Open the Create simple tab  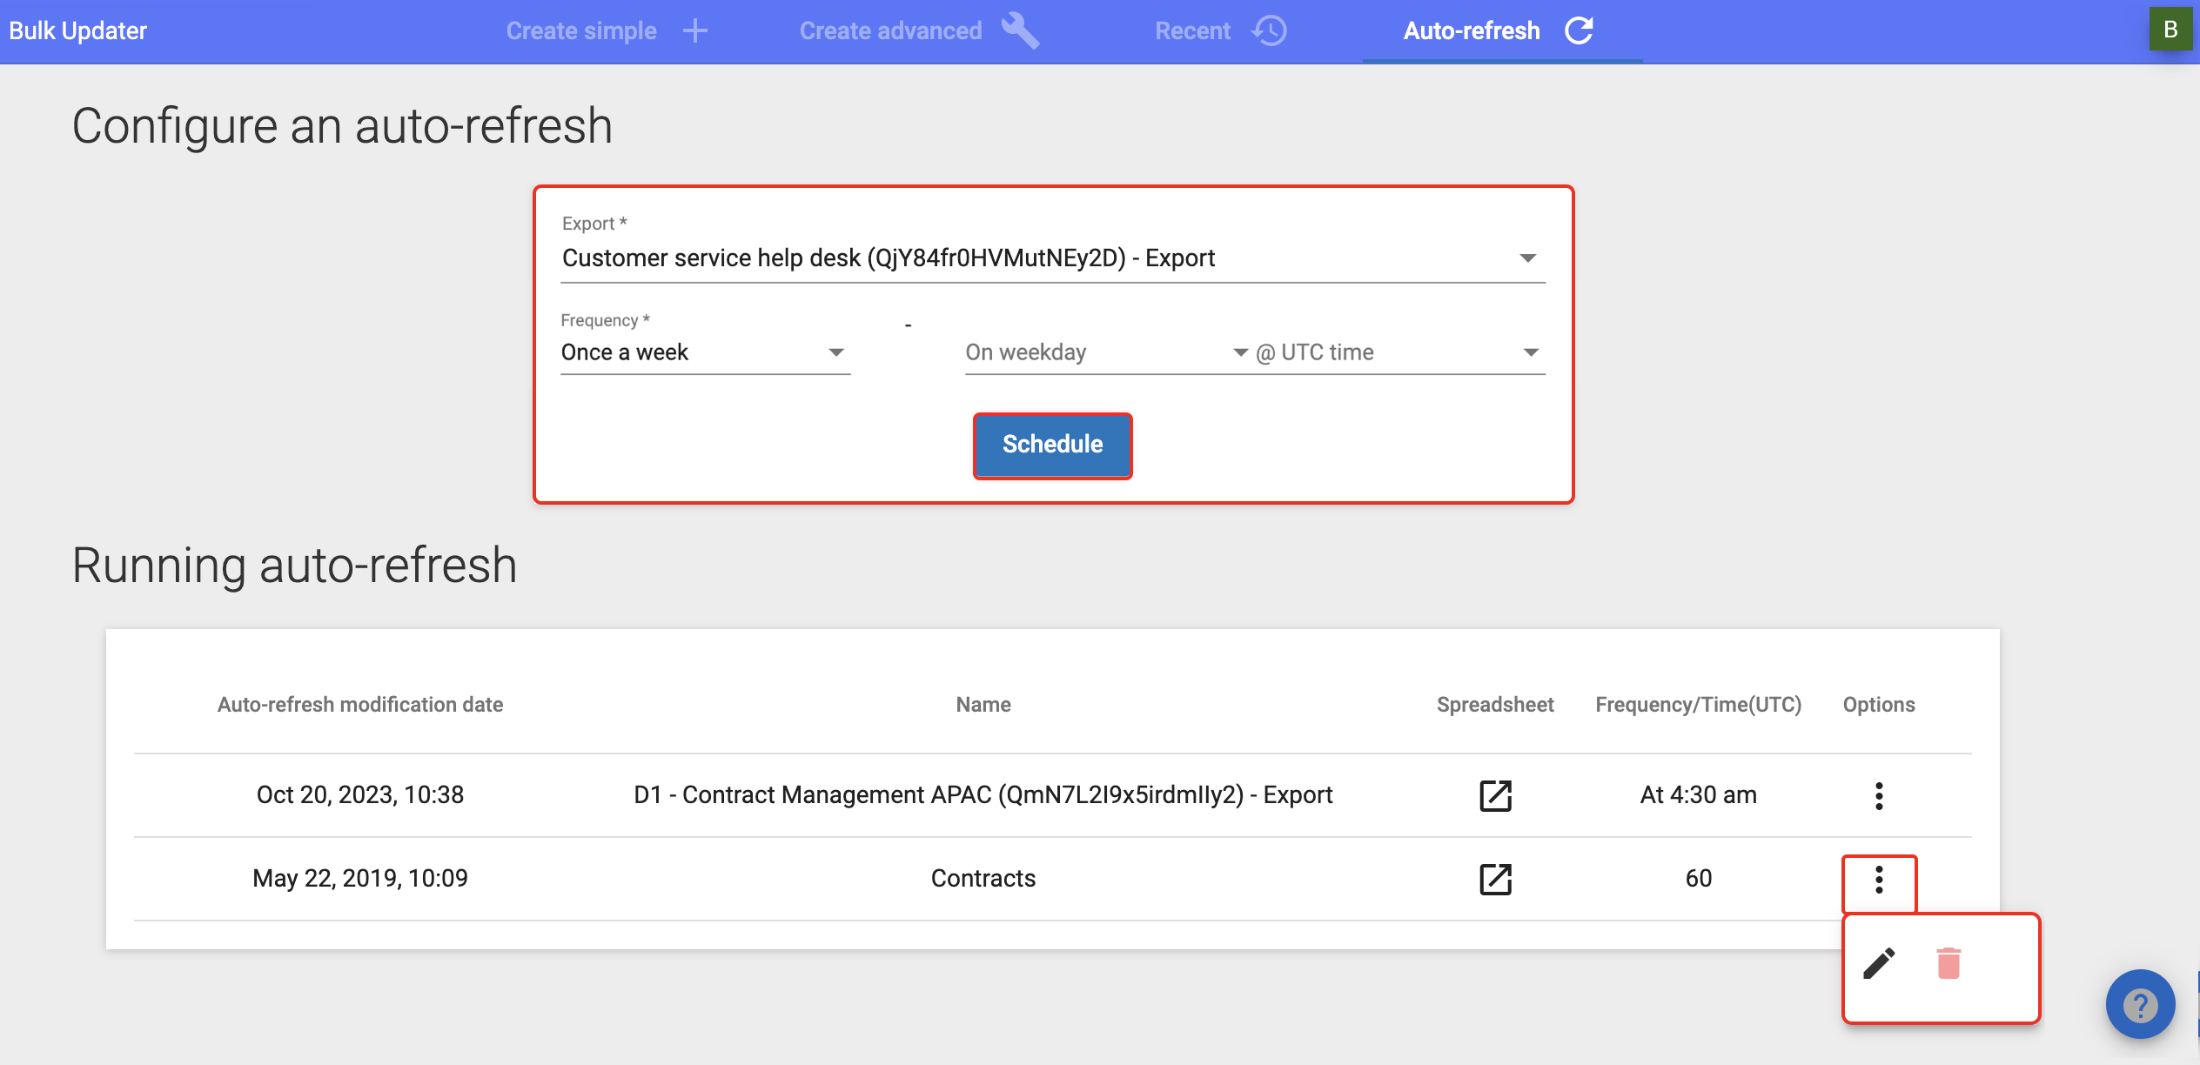(x=606, y=31)
